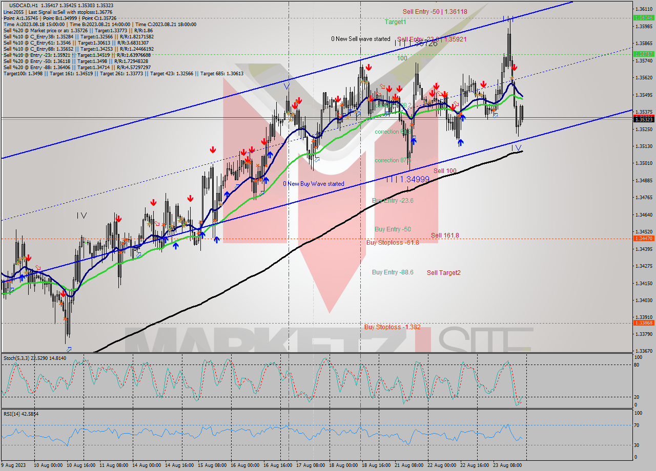Click the gray 'V' wave marker above 16 Aug candles

point(286,85)
